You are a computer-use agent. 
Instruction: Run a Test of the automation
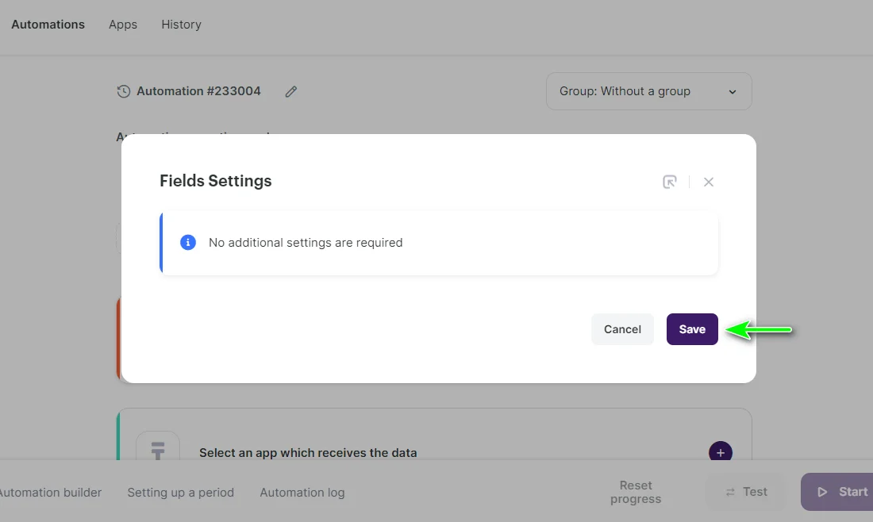[744, 492]
